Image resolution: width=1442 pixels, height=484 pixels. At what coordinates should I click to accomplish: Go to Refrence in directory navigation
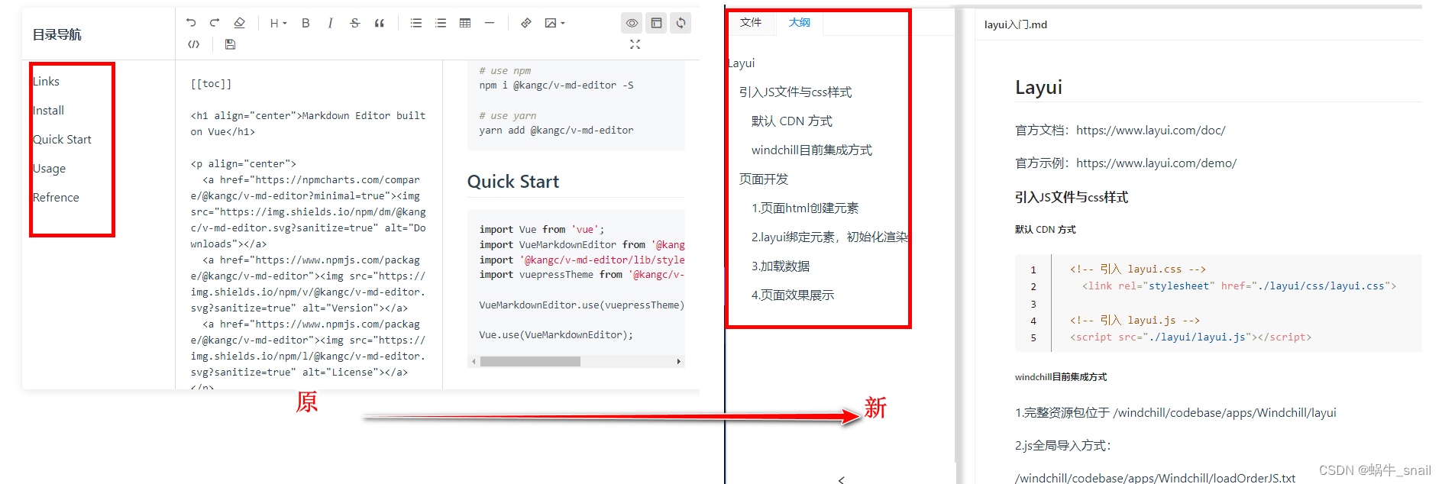tap(56, 197)
